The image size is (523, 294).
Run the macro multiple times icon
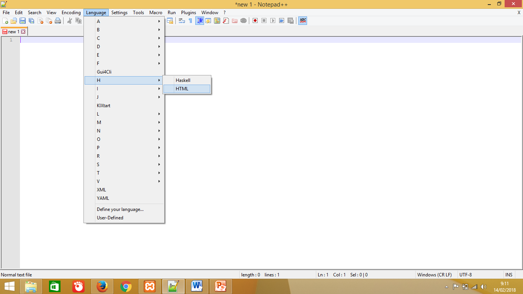(x=281, y=21)
